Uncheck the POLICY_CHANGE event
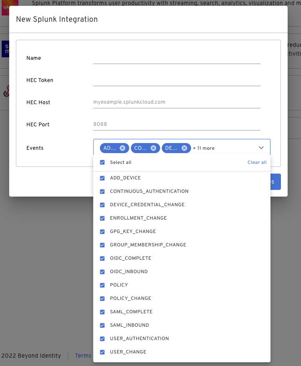The height and width of the screenshot is (366, 301). [102, 298]
